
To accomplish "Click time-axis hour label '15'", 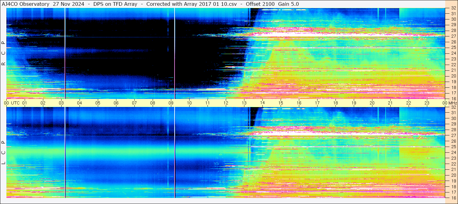I will click(x=281, y=103).
